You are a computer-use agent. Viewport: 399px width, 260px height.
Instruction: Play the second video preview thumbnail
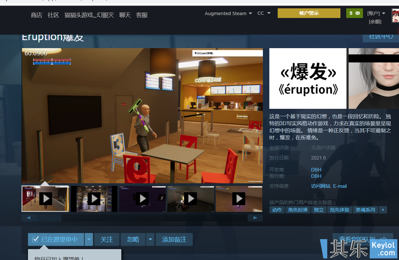[94, 199]
